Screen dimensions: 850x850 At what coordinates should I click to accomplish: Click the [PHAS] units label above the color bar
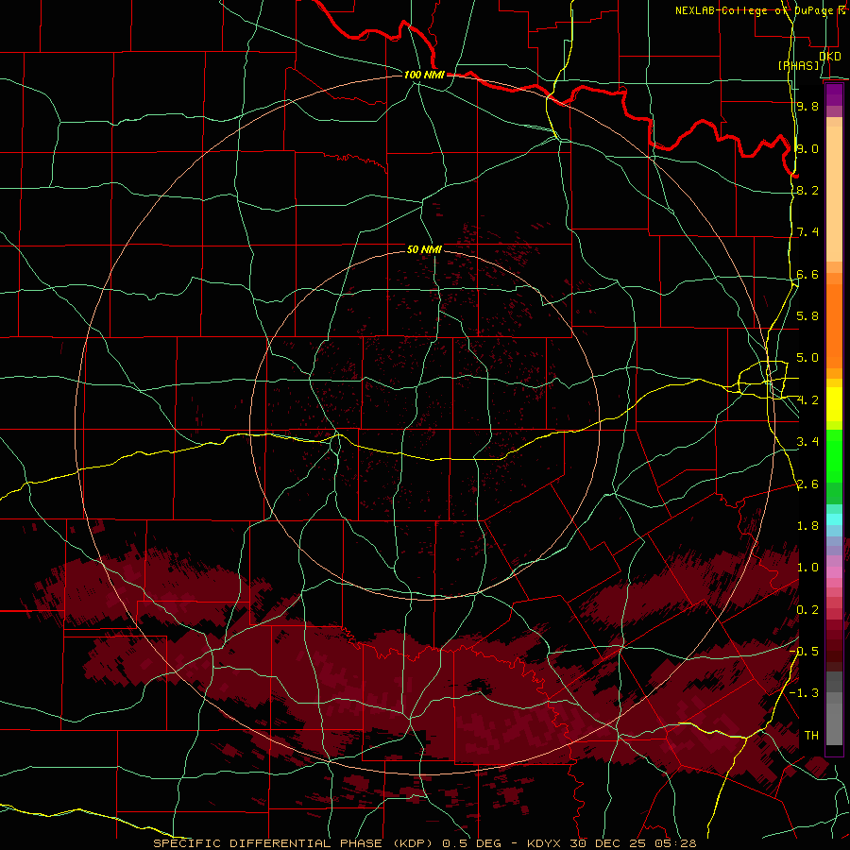[798, 65]
